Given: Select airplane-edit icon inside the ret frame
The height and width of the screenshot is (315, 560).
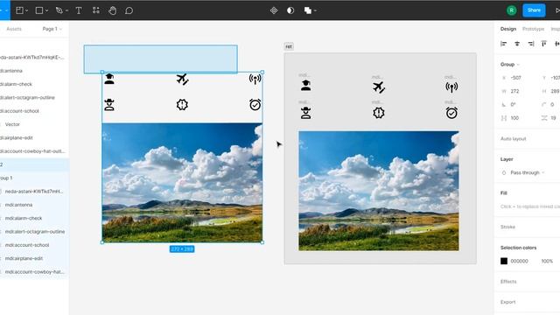Looking at the screenshot, I should point(379,87).
